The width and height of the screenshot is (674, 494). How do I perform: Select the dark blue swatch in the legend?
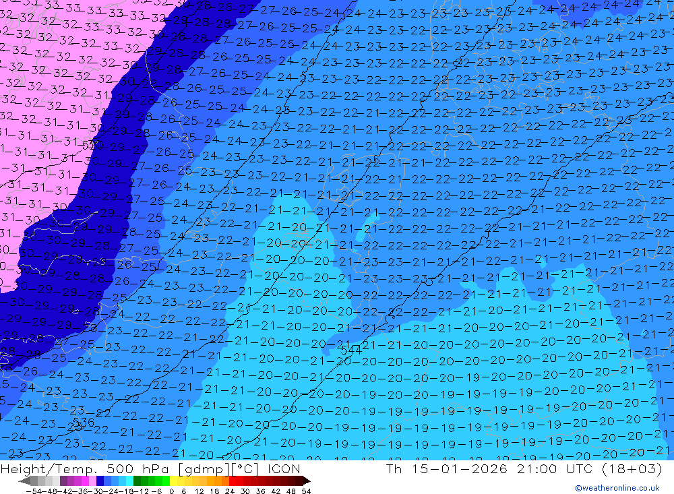[100, 481]
